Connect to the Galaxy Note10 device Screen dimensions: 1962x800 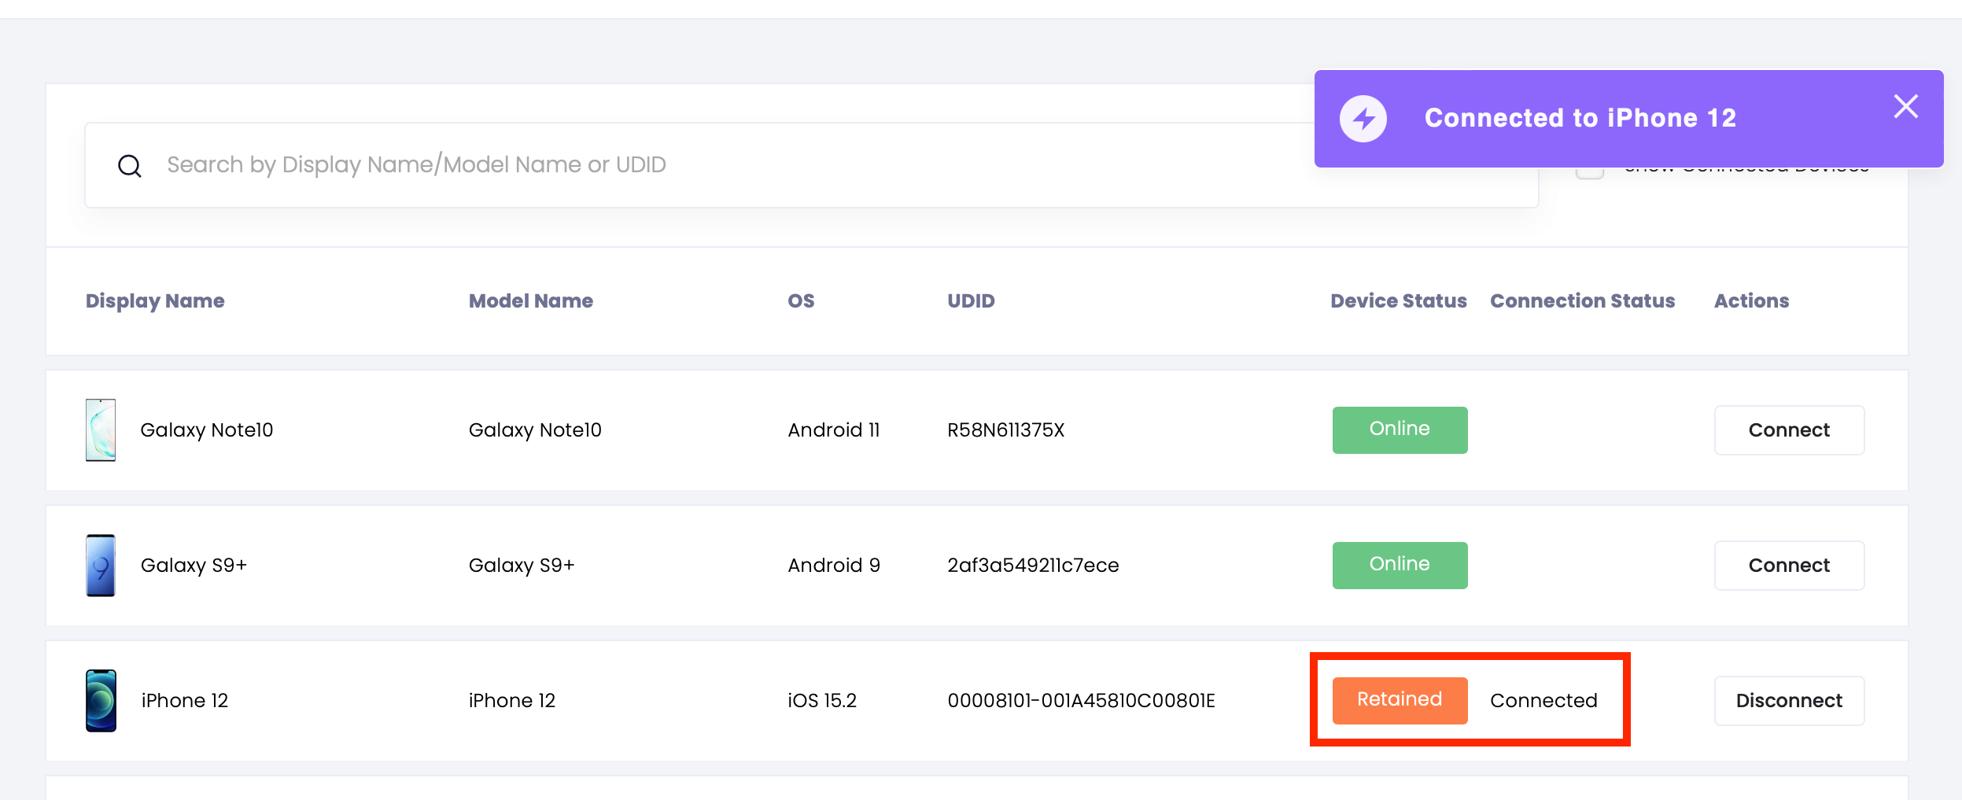click(x=1789, y=430)
